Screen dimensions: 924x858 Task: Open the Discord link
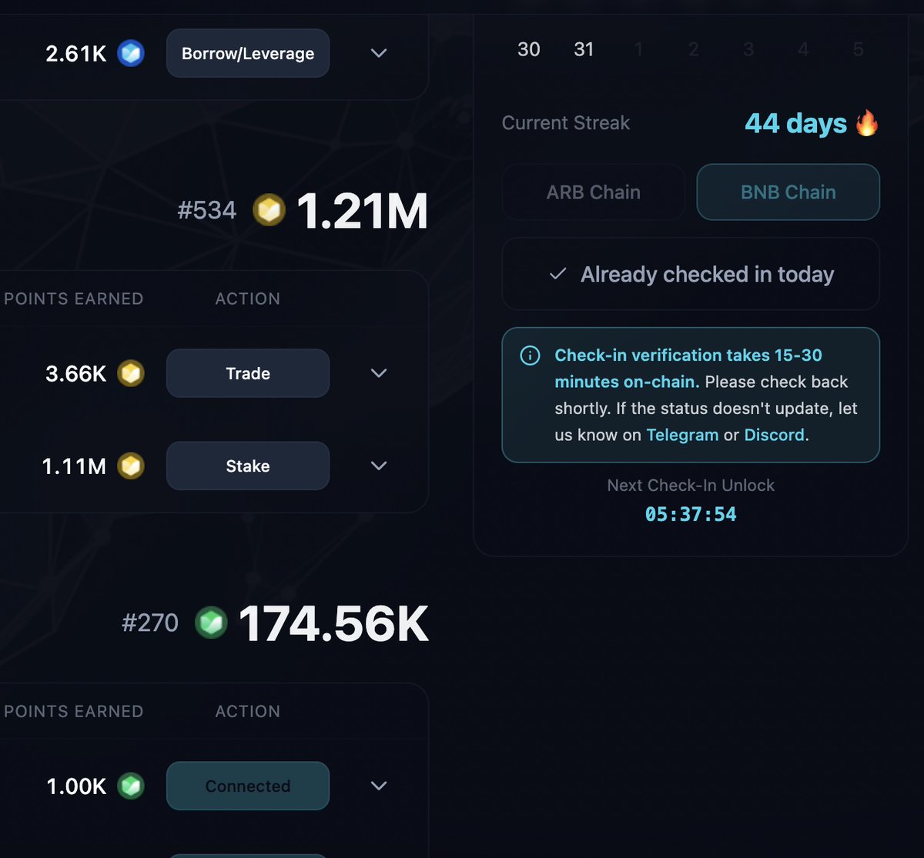pos(775,435)
